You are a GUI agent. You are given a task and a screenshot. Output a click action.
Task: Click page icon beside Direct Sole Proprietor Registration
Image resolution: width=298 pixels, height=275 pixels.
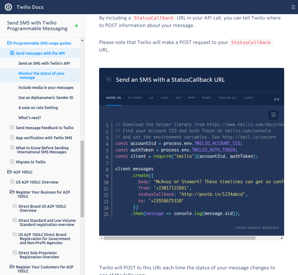click(x=15, y=252)
